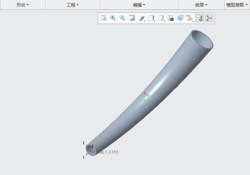Open the datum display filters icon
250x175 pixels.
[189, 18]
